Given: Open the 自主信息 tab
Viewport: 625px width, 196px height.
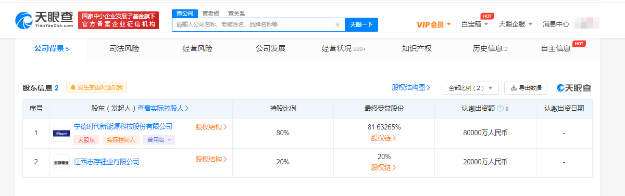Looking at the screenshot, I should pos(556,48).
